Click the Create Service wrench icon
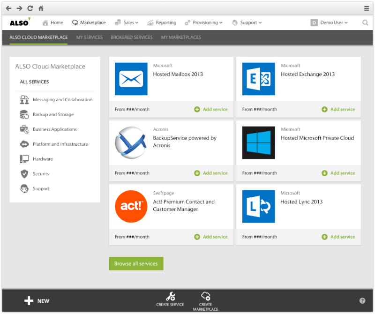 pyautogui.click(x=171, y=296)
